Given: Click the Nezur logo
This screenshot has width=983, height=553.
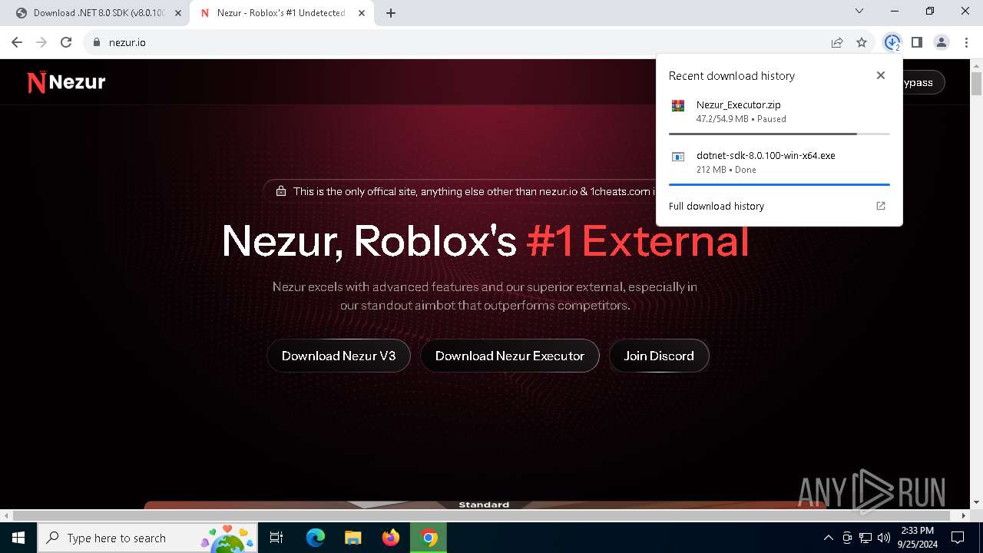Looking at the screenshot, I should [66, 82].
